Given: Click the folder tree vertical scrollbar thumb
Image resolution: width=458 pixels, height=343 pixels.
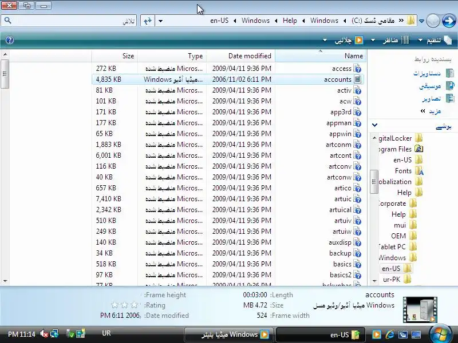Looking at the screenshot, I should click(374, 182).
